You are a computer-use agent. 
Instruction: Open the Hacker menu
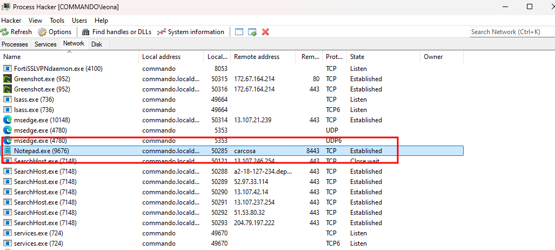click(x=11, y=20)
